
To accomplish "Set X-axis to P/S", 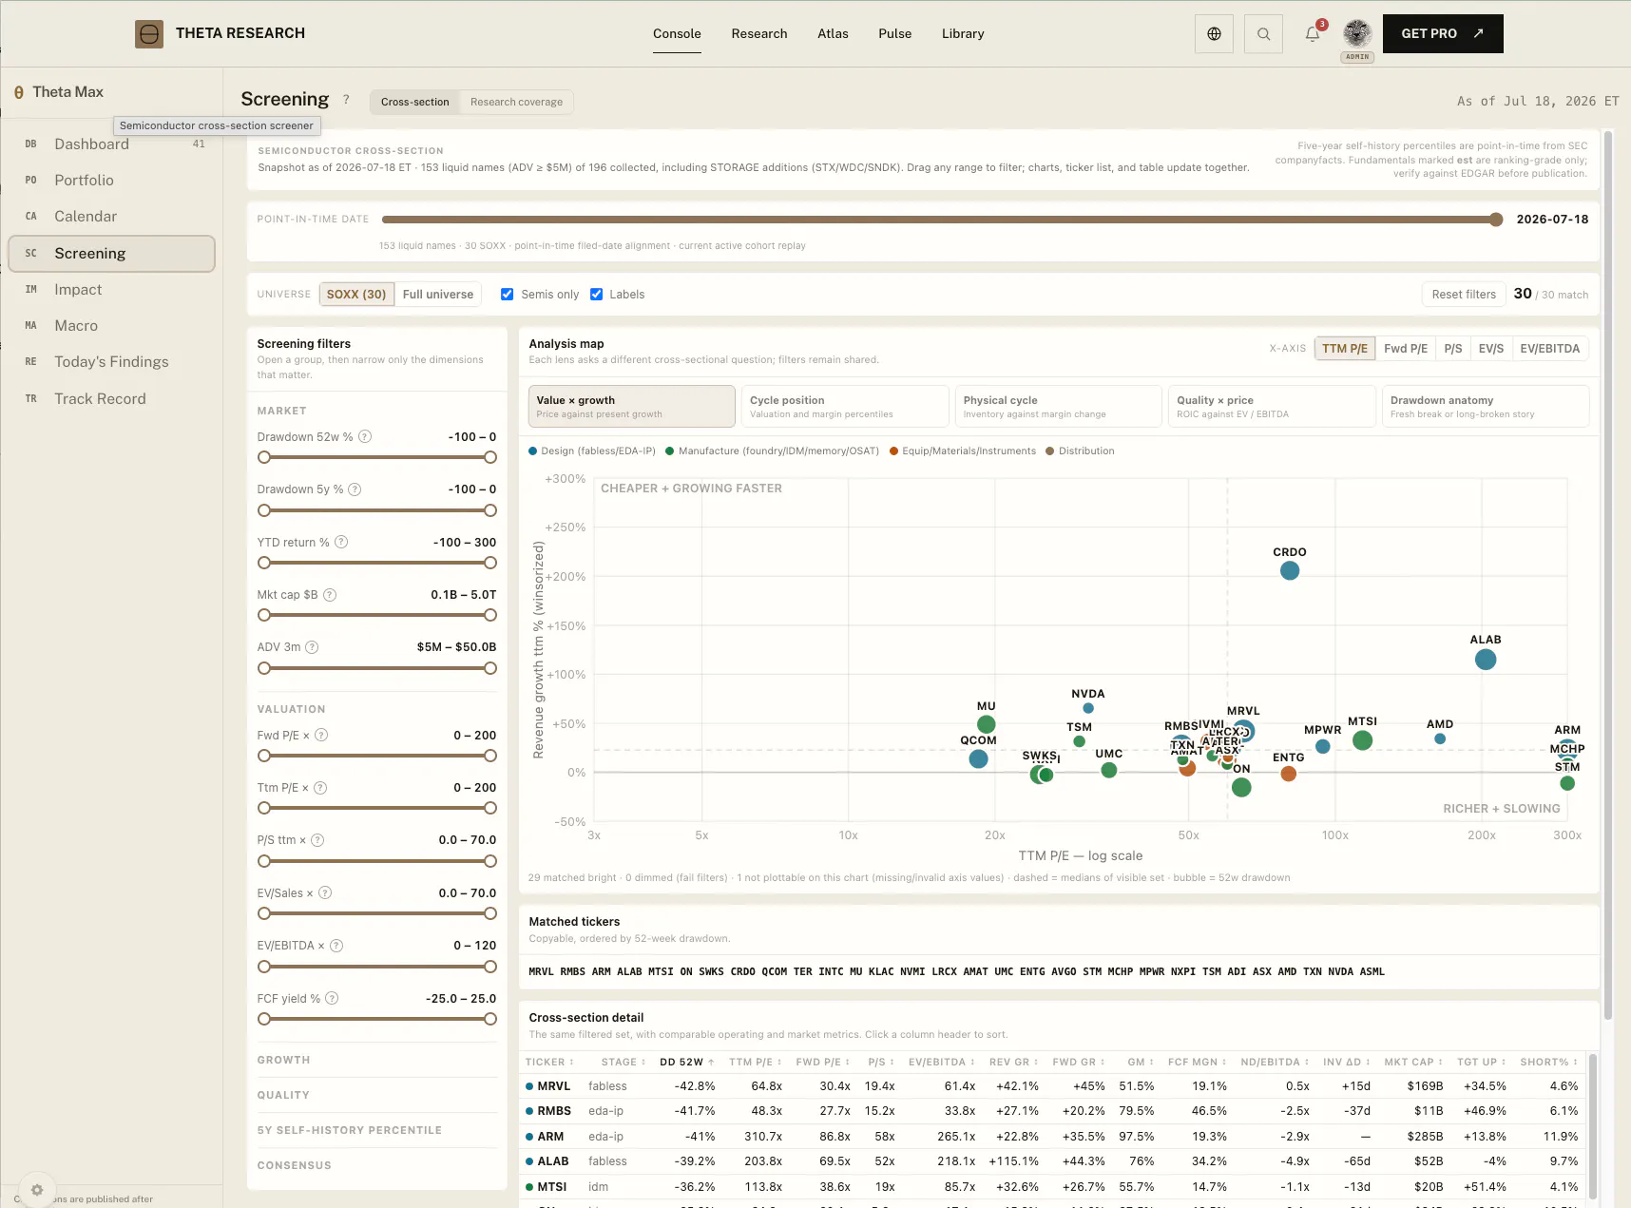I will [1453, 349].
